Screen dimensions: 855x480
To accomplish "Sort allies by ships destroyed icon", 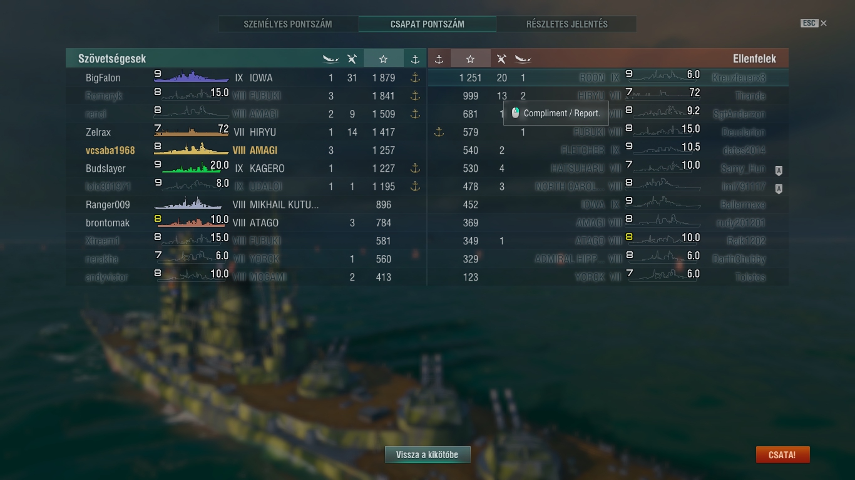I will (330, 59).
